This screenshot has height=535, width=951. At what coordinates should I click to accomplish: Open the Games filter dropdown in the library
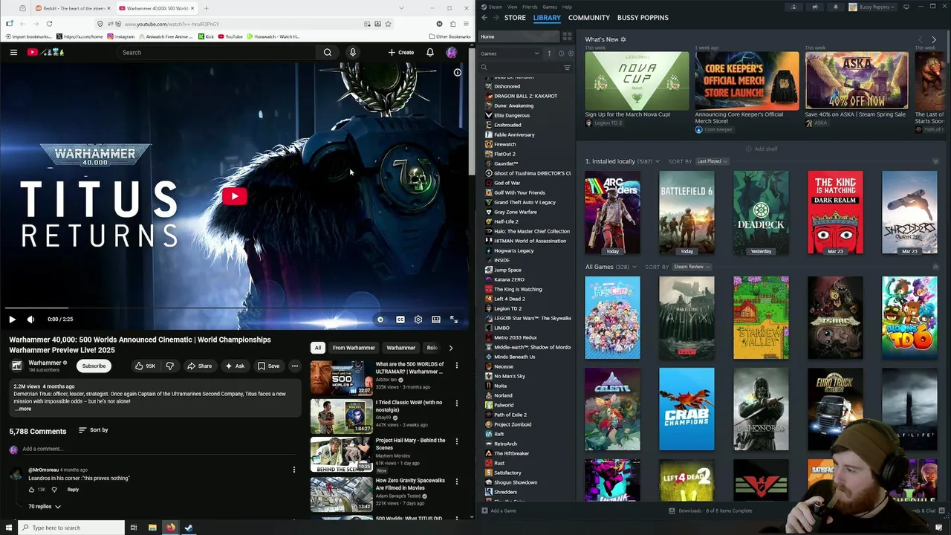click(x=510, y=53)
